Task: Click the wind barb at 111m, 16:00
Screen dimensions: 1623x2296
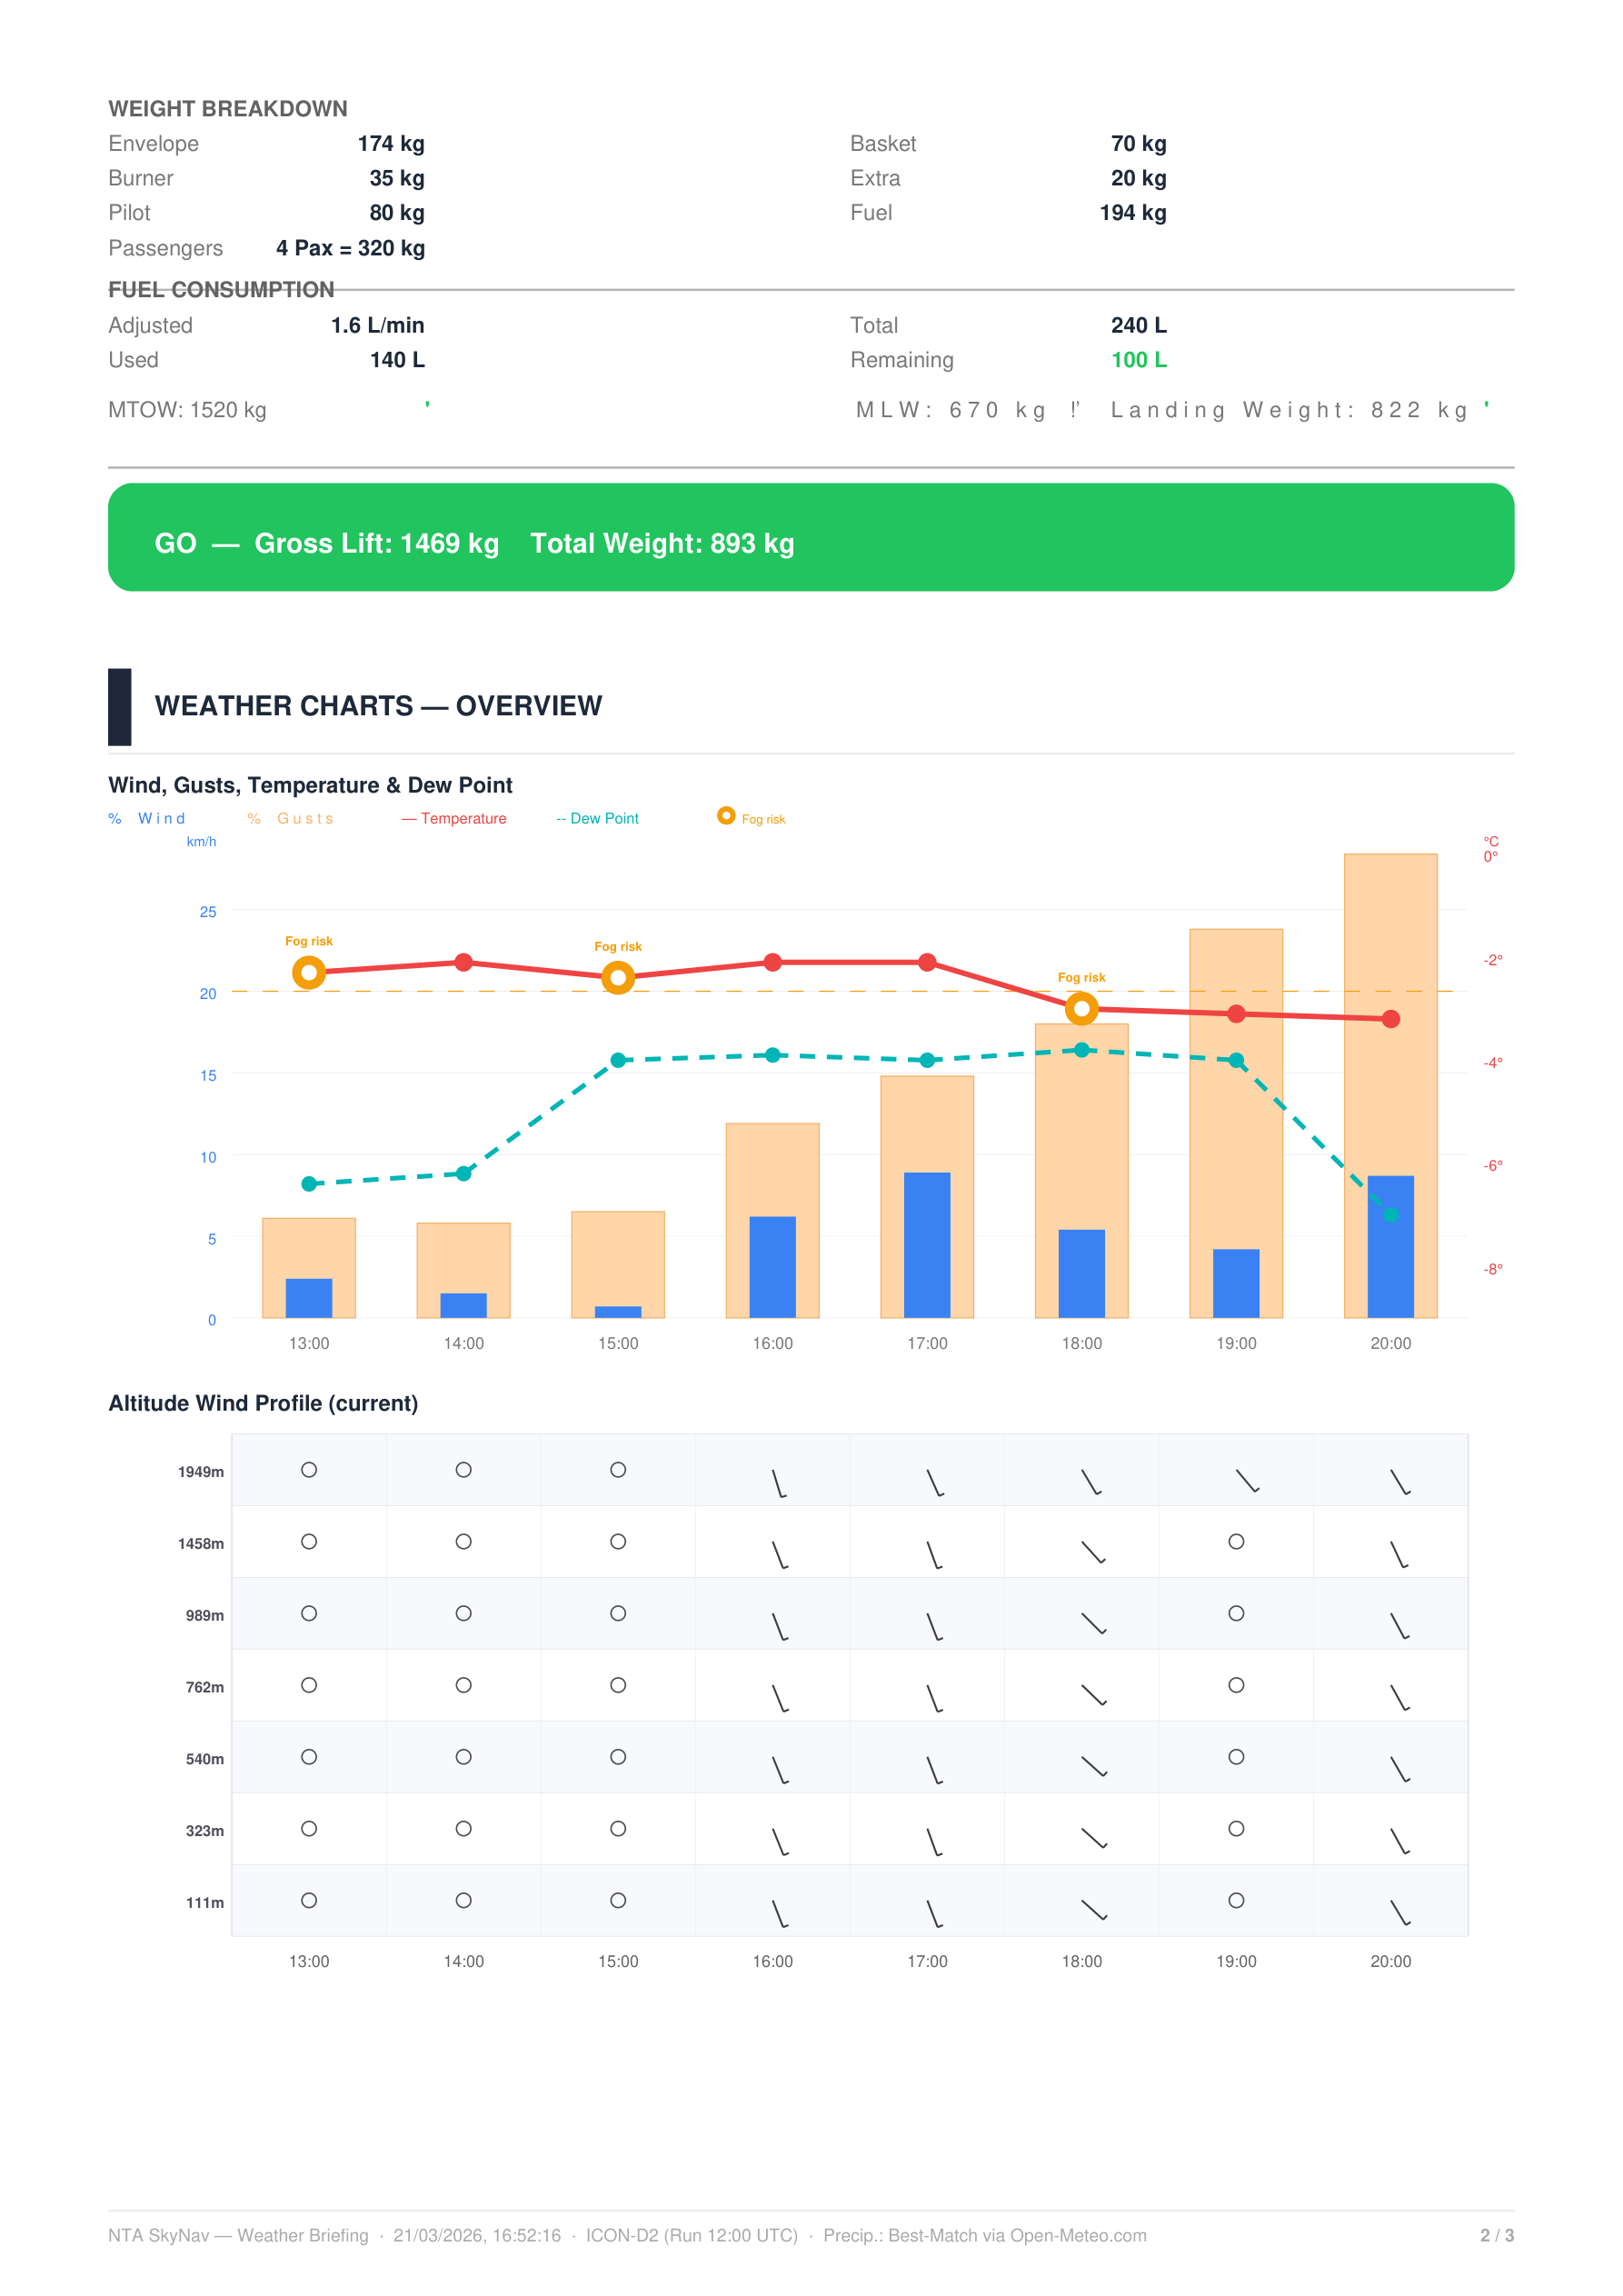Action: coord(779,1913)
